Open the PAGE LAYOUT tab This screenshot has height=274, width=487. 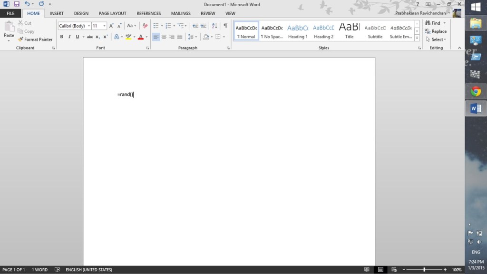[112, 13]
